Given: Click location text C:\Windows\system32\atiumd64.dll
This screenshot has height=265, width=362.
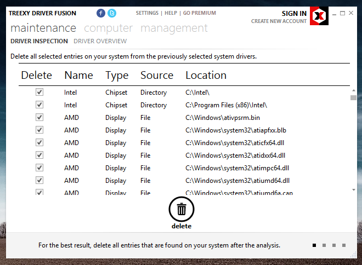Looking at the screenshot, I should pos(237,181).
